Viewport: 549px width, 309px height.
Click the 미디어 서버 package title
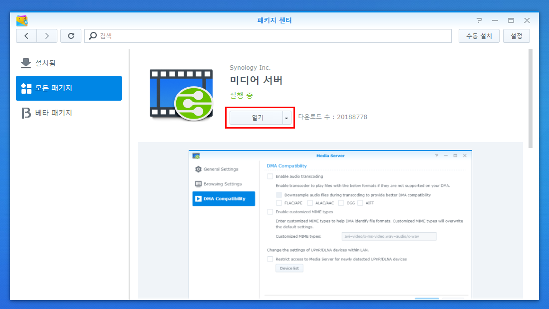click(256, 80)
